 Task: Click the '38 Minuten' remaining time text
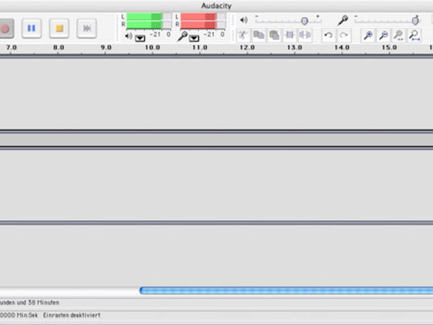[43, 303]
